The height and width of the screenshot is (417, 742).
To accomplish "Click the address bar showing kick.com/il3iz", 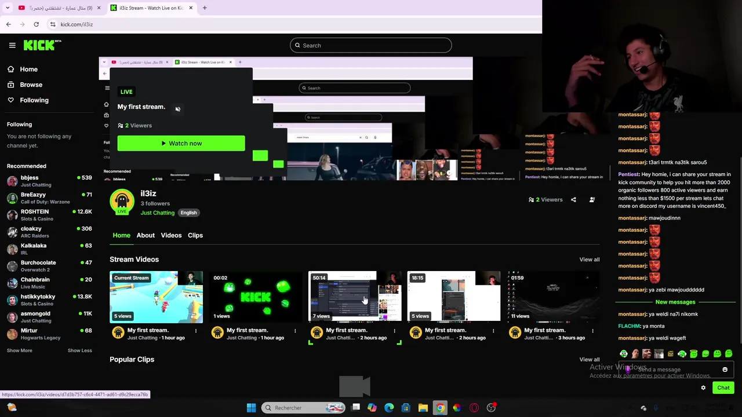I will (x=77, y=24).
